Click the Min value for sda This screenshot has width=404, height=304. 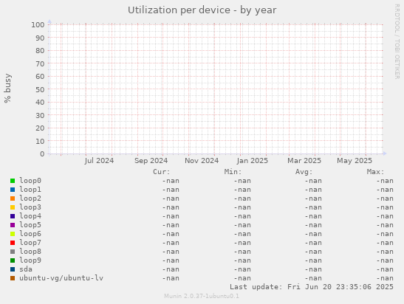[242, 269]
